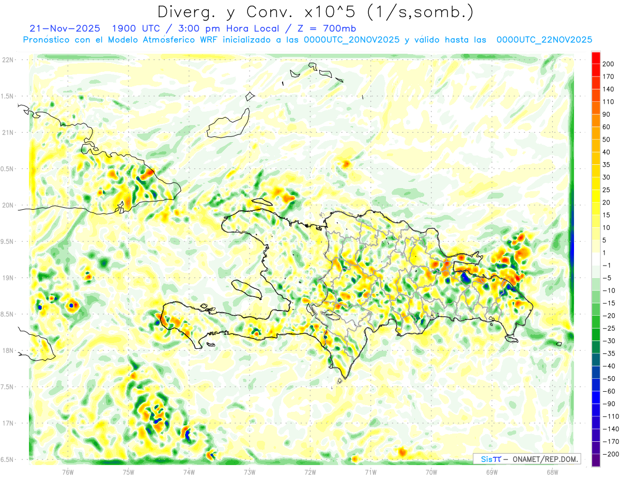Click the '0000UTC_20NOV2025' initialization text

(351, 40)
